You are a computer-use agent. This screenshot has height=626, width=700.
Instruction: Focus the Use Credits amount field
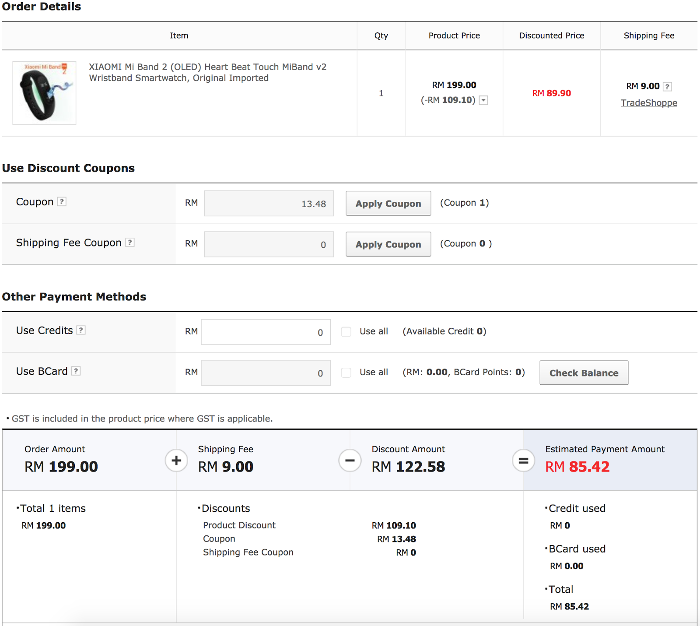tap(266, 332)
